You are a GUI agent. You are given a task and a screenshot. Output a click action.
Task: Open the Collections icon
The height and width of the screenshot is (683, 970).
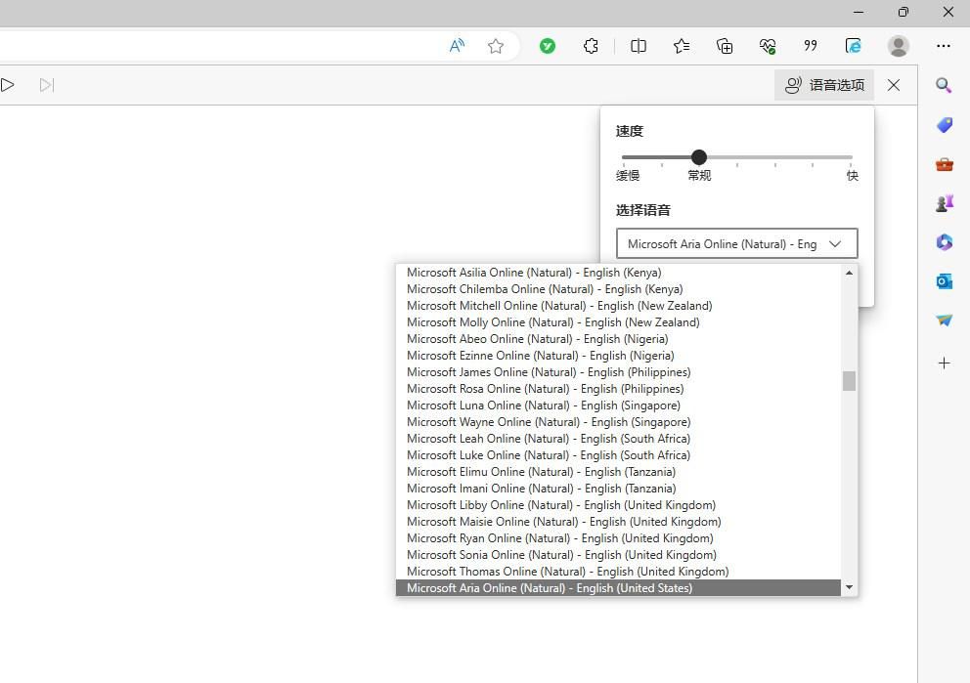pyautogui.click(x=725, y=46)
